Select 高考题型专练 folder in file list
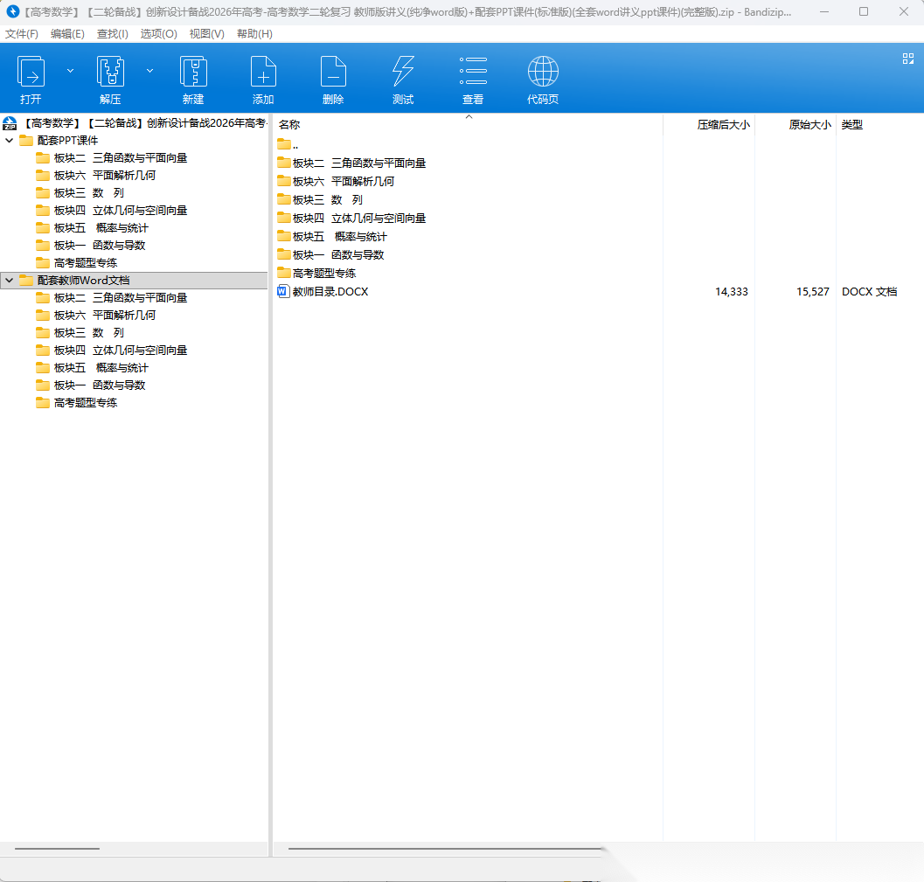Viewport: 924px width, 882px height. 323,274
